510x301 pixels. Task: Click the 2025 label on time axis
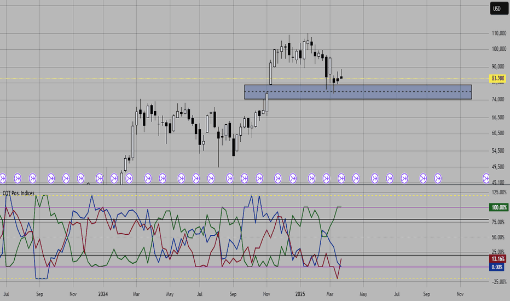coord(300,294)
